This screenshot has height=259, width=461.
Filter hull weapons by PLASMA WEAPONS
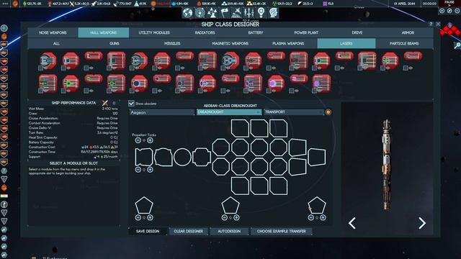point(288,43)
